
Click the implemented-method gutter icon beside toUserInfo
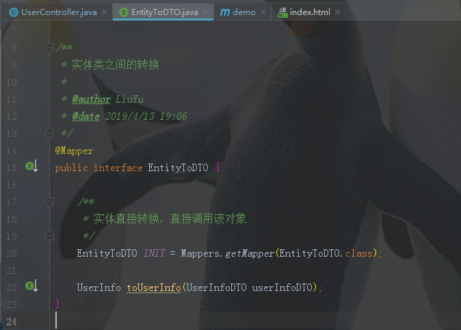click(31, 286)
